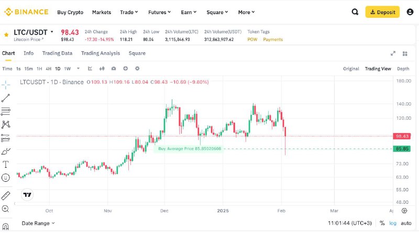Select the text annotation tool

coord(6,164)
